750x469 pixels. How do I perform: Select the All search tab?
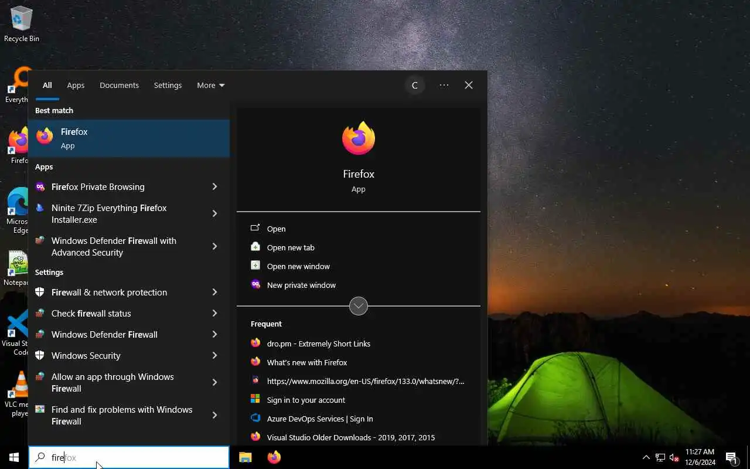point(47,85)
